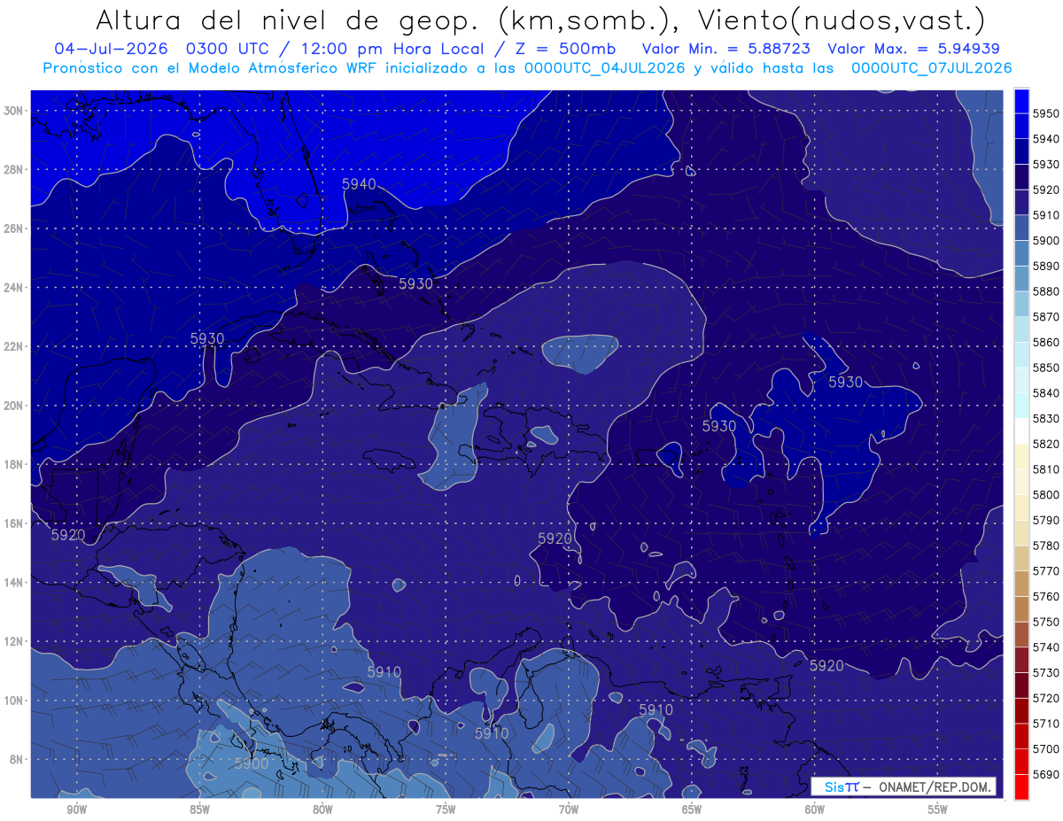This screenshot has height=821, width=1063.
Task: Click the '85W' longitude axis label
Action: pyautogui.click(x=200, y=809)
